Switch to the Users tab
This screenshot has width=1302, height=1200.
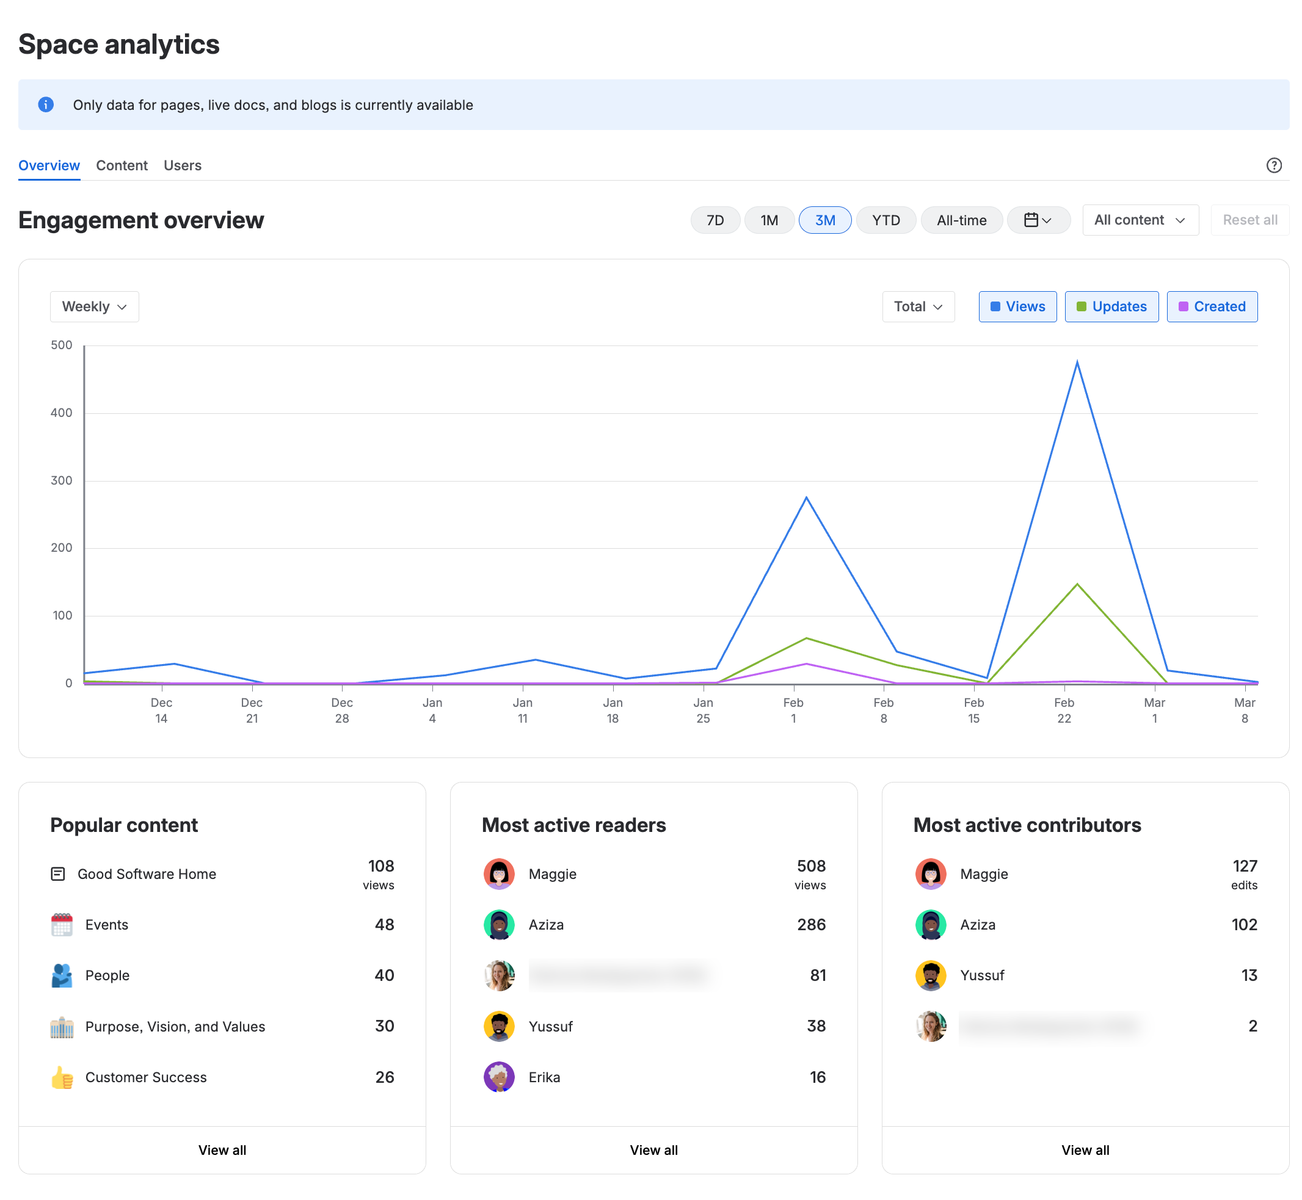[183, 165]
